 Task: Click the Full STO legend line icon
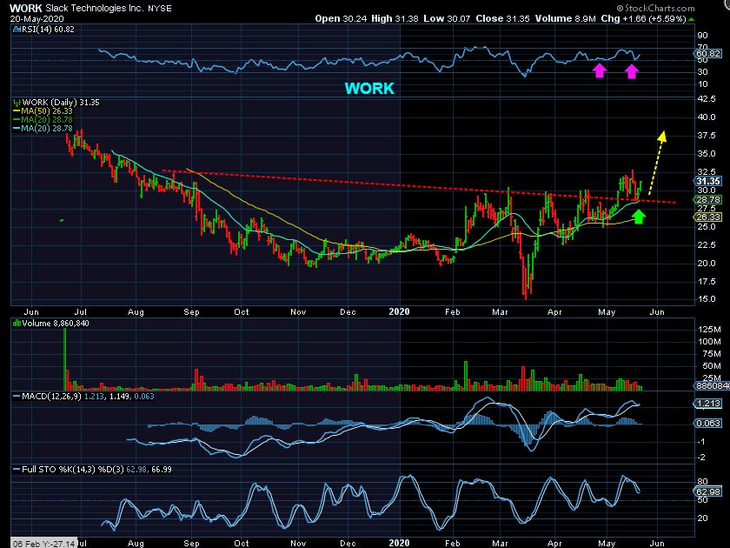[x=15, y=470]
